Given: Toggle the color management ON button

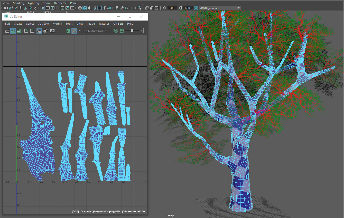Looking at the screenshot, I should [x=196, y=8].
